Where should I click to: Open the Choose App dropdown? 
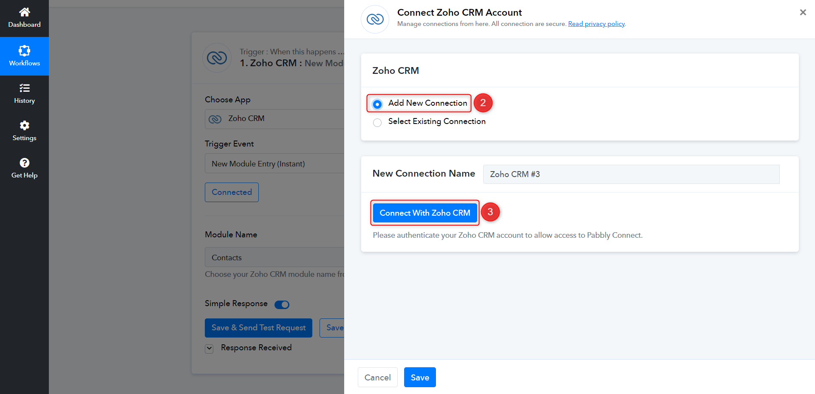[x=274, y=119]
